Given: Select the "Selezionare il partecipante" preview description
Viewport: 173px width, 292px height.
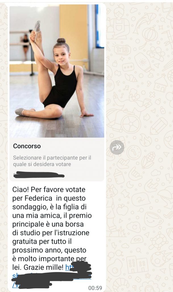Looking at the screenshot, I should coord(52,161).
